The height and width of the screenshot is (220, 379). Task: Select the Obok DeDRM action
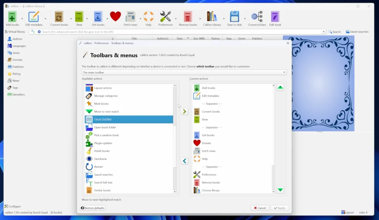tap(129, 119)
